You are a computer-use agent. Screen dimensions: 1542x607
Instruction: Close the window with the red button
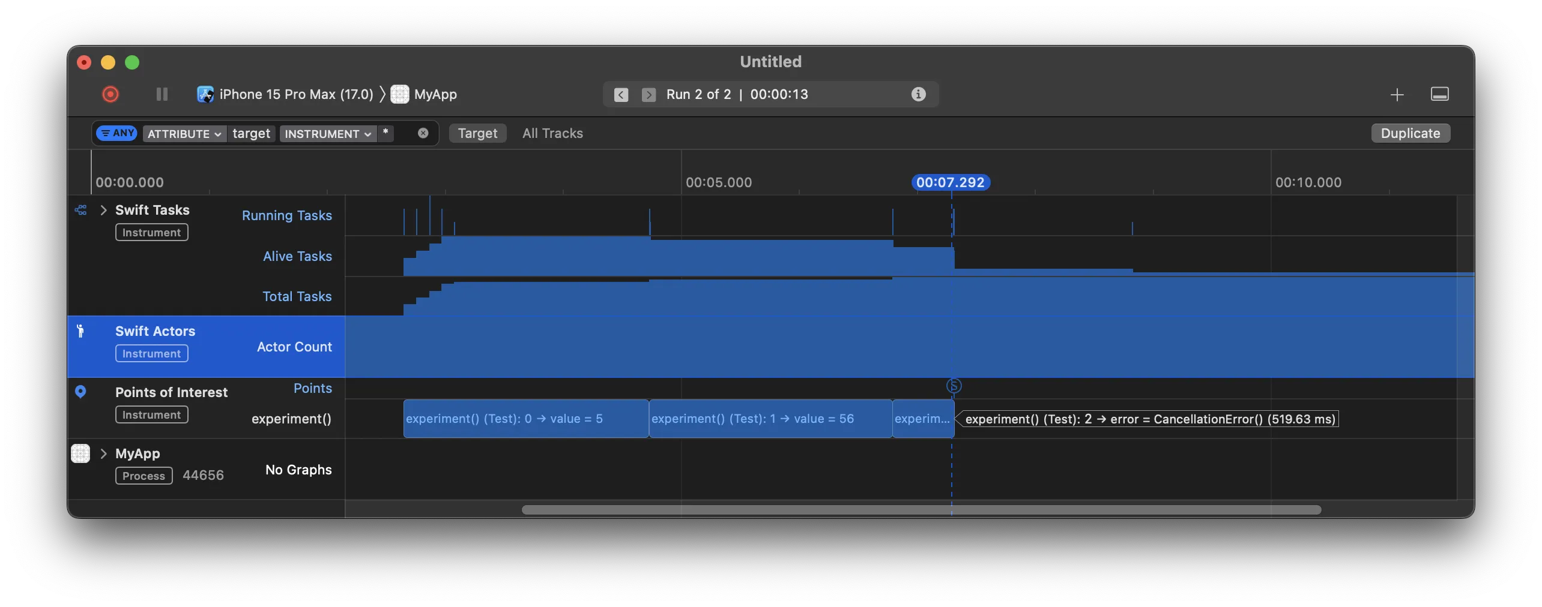84,62
